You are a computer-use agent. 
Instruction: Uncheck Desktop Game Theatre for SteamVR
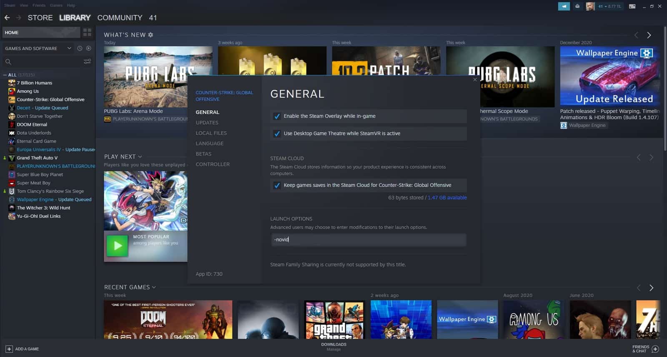coord(277,134)
